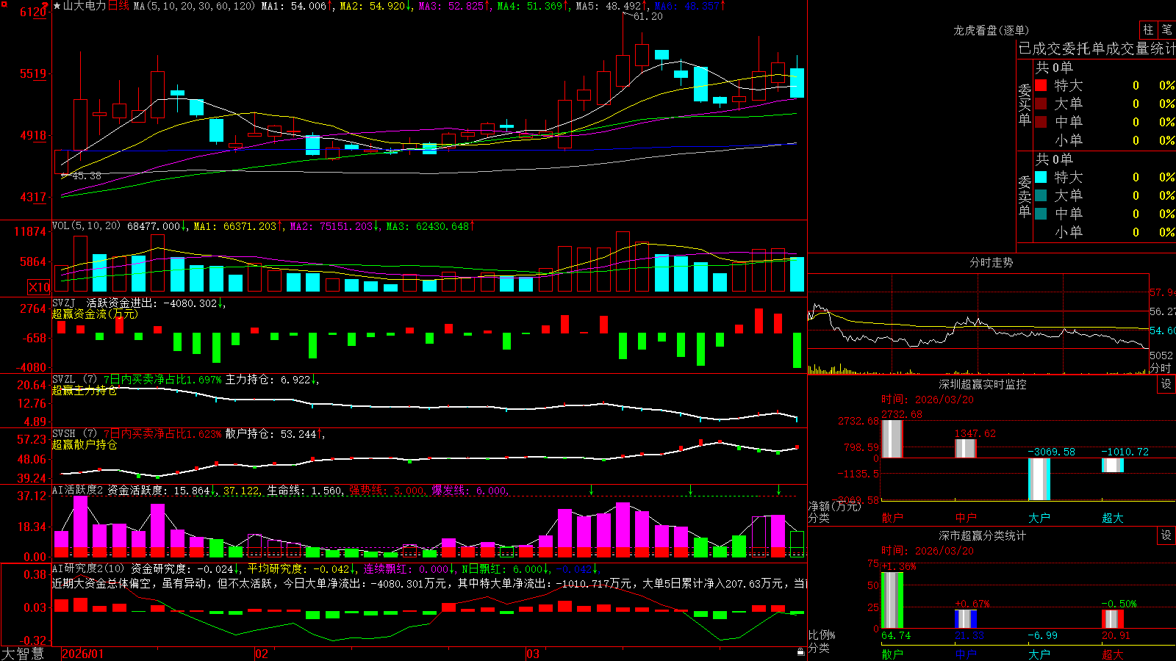Click the teal 中单 sell order swatch
This screenshot has width=1176, height=661.
coord(1041,214)
